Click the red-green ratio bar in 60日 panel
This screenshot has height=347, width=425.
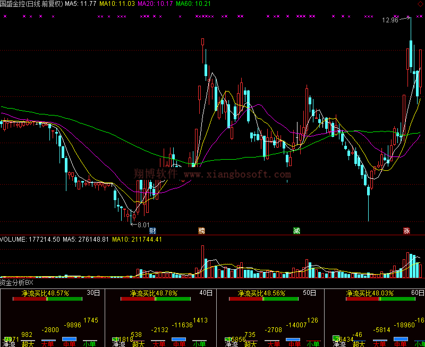tap(380, 299)
